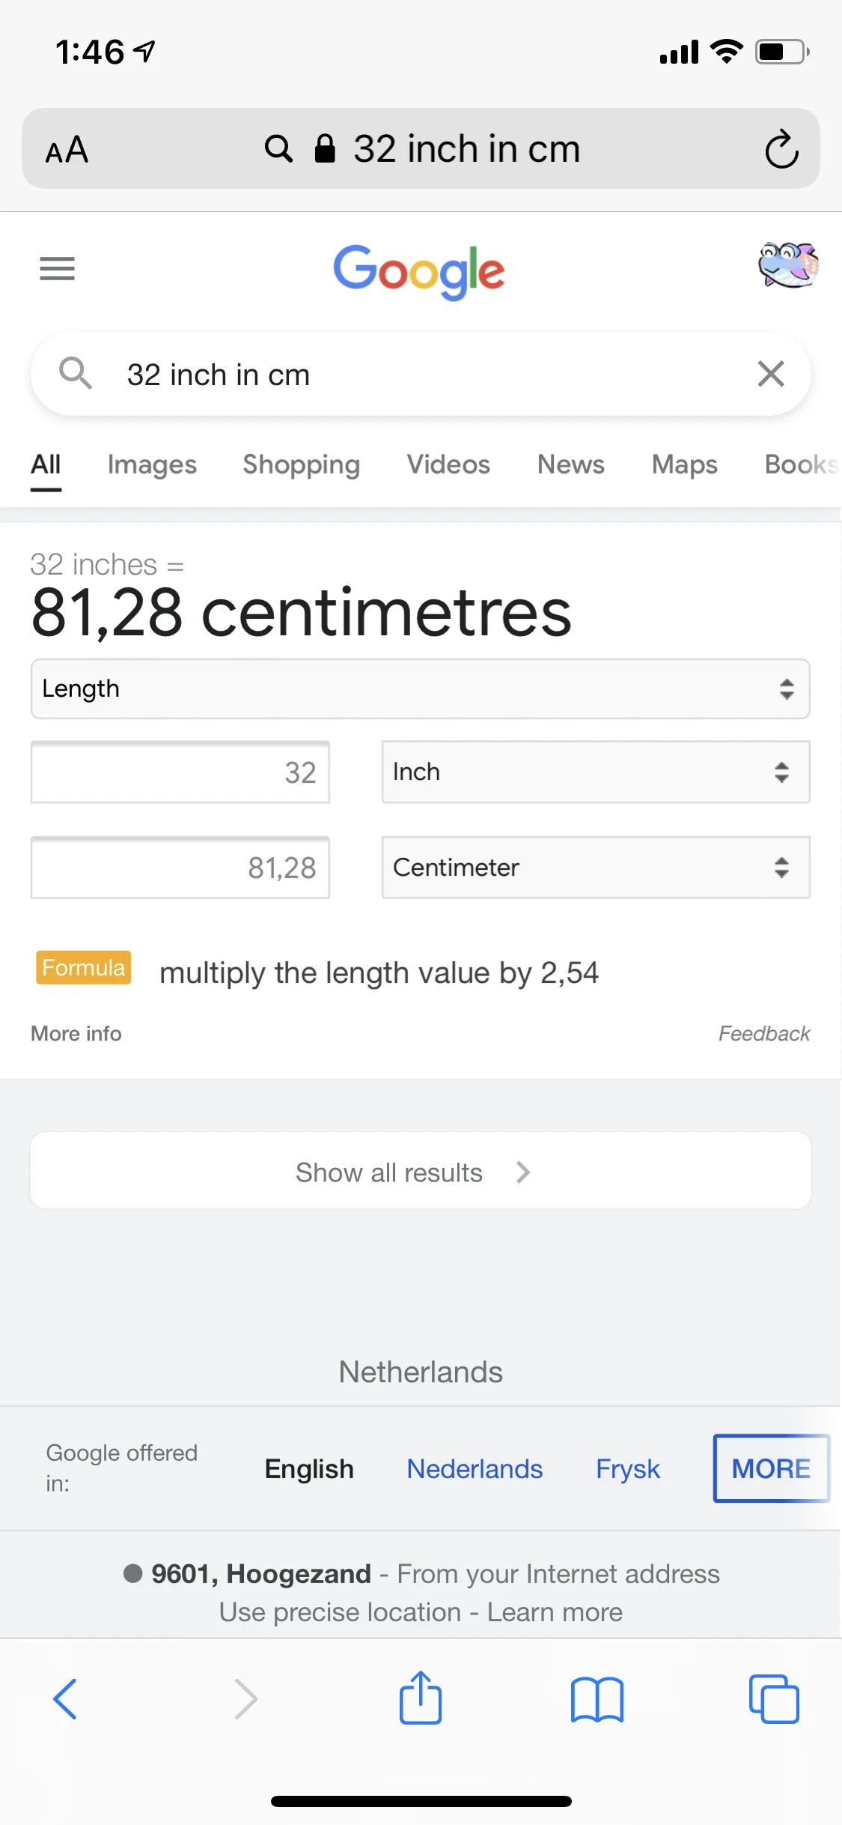Open the Google account profile avatar
The image size is (842, 1825).
(787, 265)
